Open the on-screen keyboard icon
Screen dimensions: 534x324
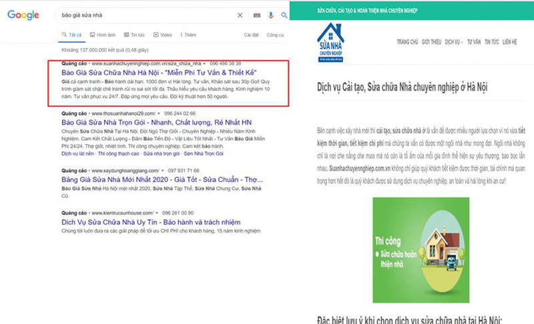point(257,15)
